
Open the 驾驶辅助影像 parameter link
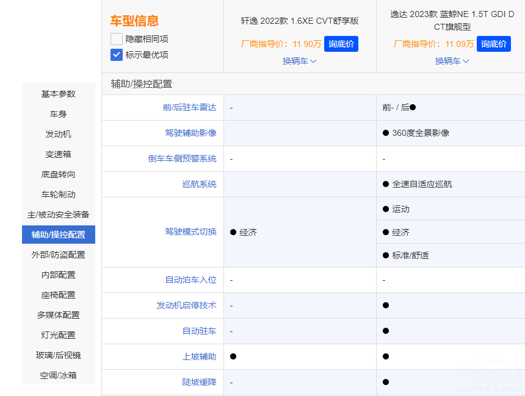[x=190, y=133]
